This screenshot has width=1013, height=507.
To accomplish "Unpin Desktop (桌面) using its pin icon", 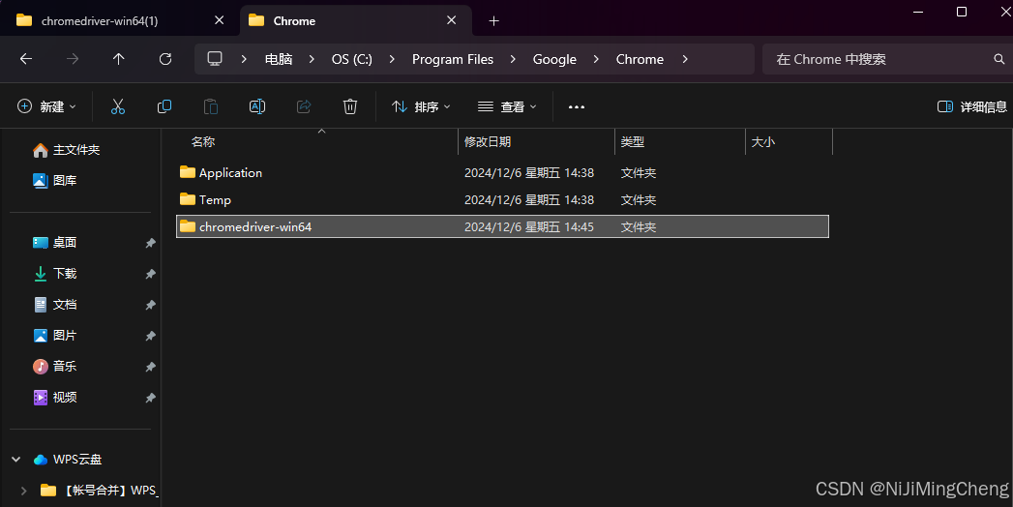I will (x=150, y=243).
